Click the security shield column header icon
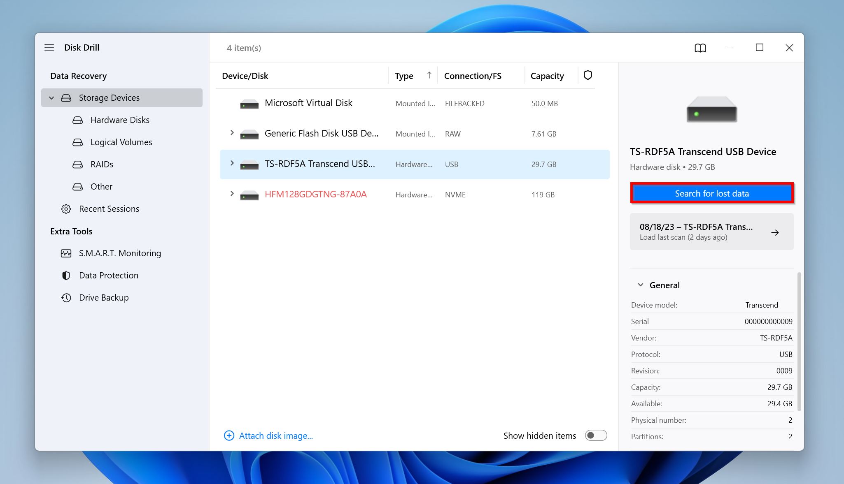Screen dimensions: 844x484 pos(587,75)
